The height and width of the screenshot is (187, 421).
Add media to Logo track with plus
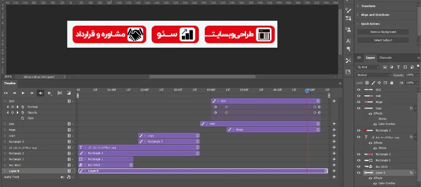point(334,136)
